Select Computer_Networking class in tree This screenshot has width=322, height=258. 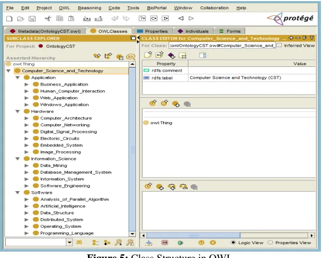click(65, 125)
